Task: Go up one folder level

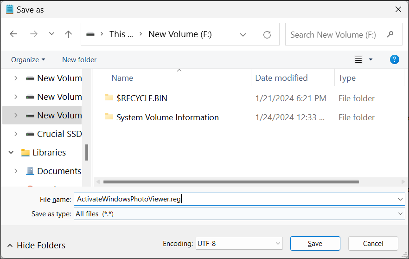Action: pos(68,34)
